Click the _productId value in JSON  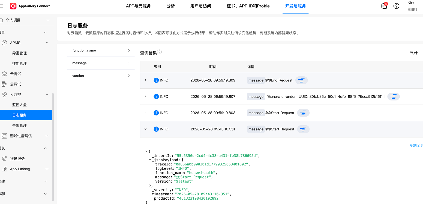point(199,199)
